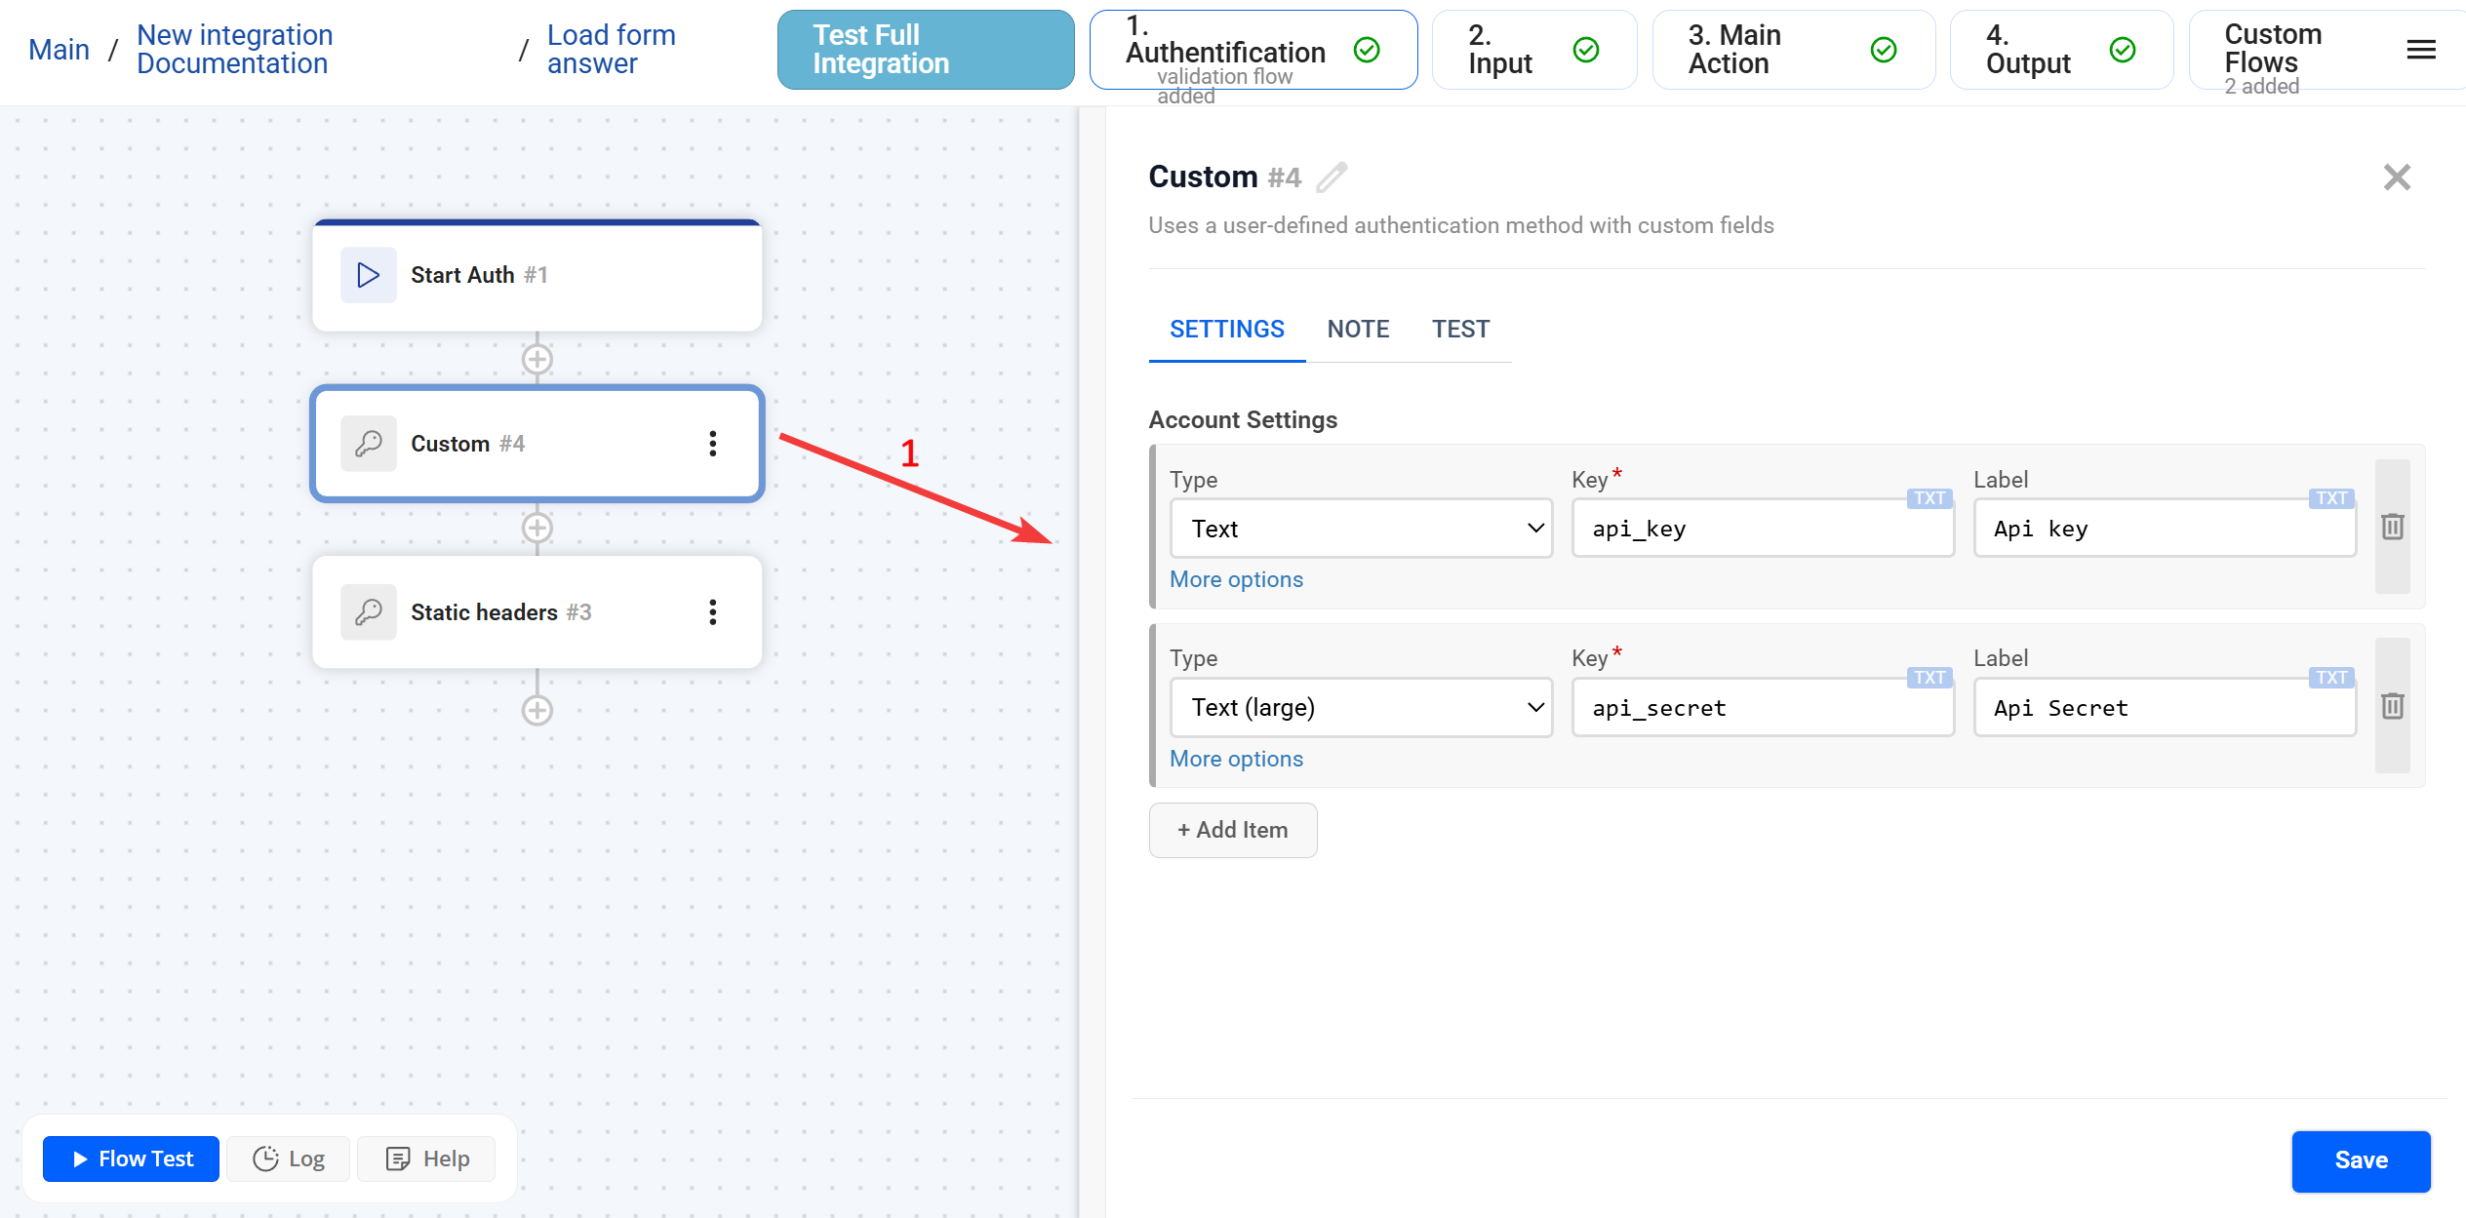Toggle TXT mode on api_key Key field
2466x1218 pixels.
click(x=1929, y=498)
